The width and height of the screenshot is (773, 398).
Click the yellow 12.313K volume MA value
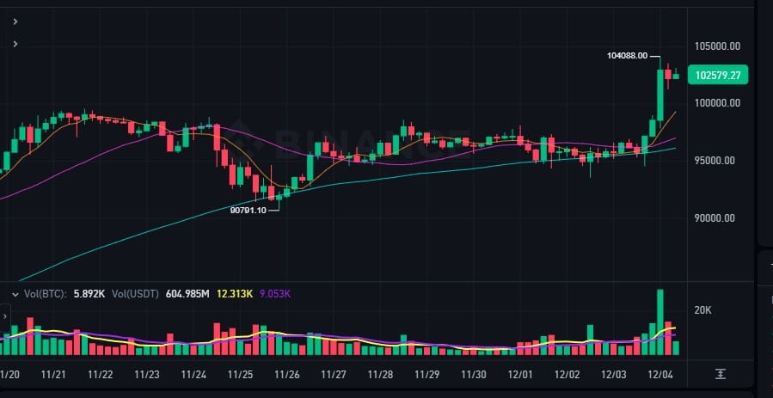point(234,294)
